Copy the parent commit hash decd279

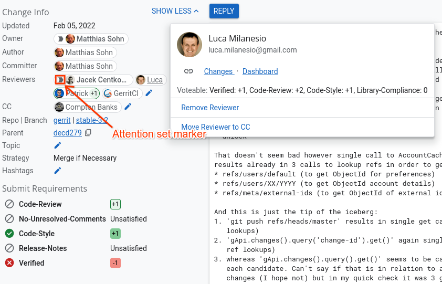pos(88,133)
